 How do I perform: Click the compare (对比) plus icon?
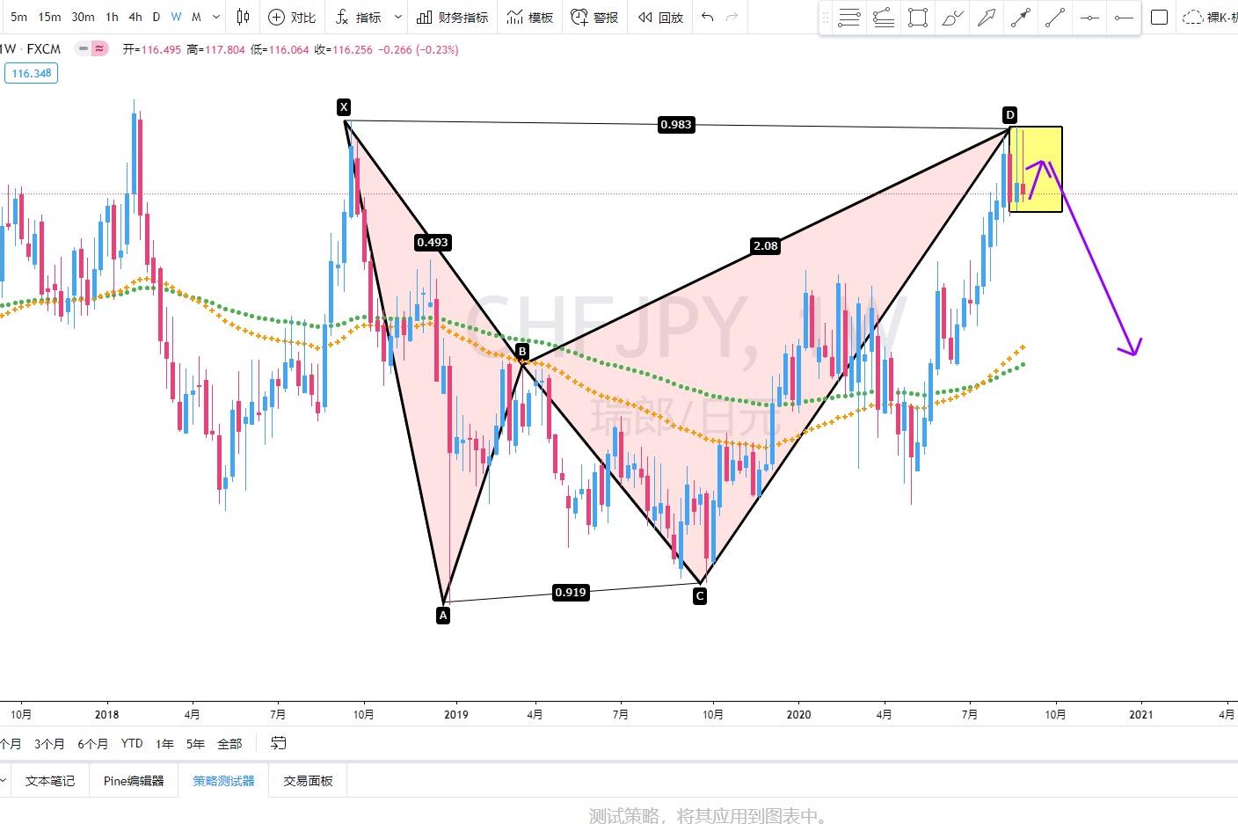coord(276,17)
